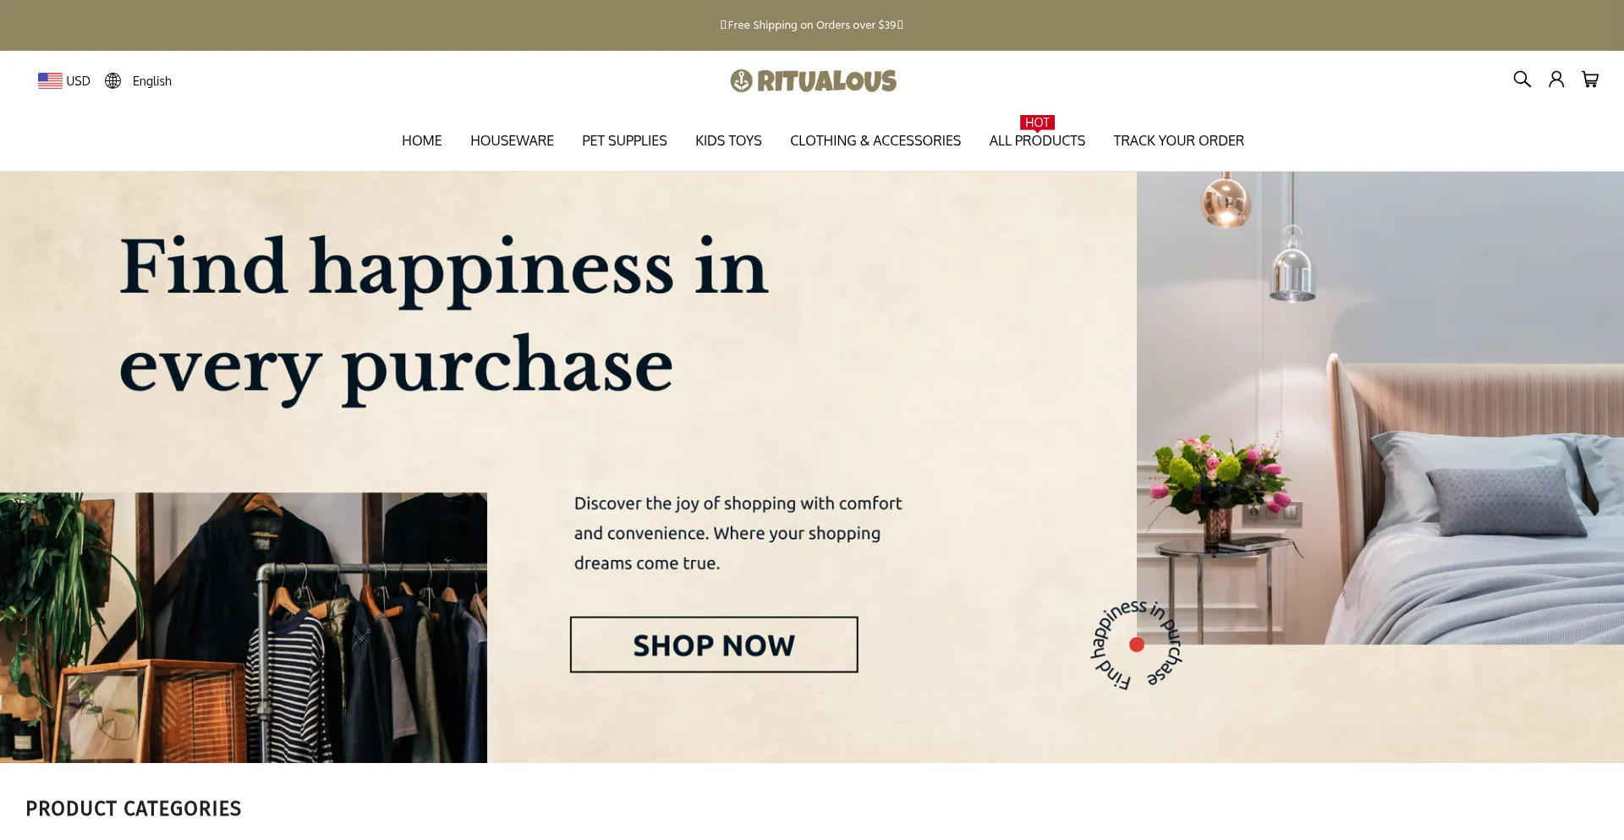Open the user account icon

(x=1556, y=80)
